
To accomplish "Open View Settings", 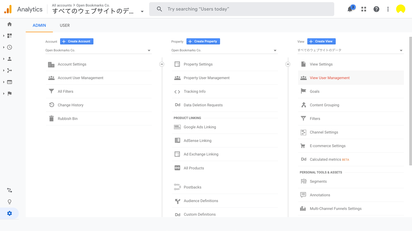I will 321,64.
